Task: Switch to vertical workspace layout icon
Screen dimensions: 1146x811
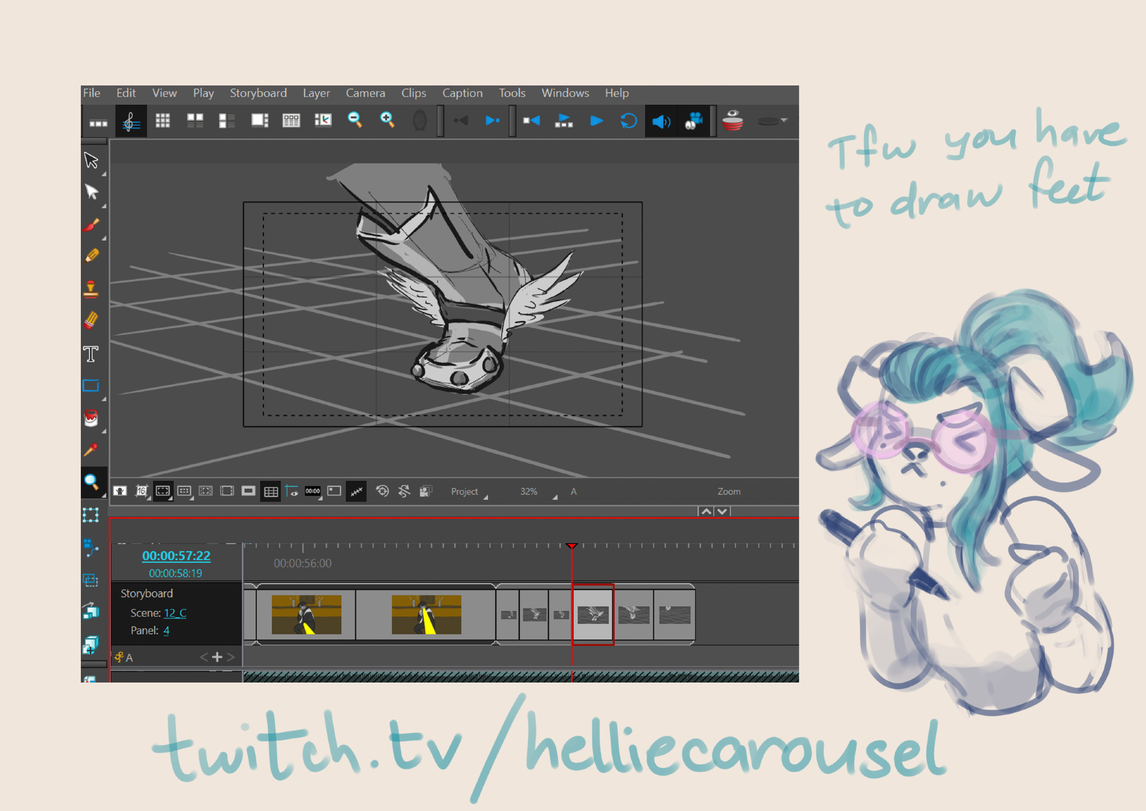Action: tap(227, 120)
